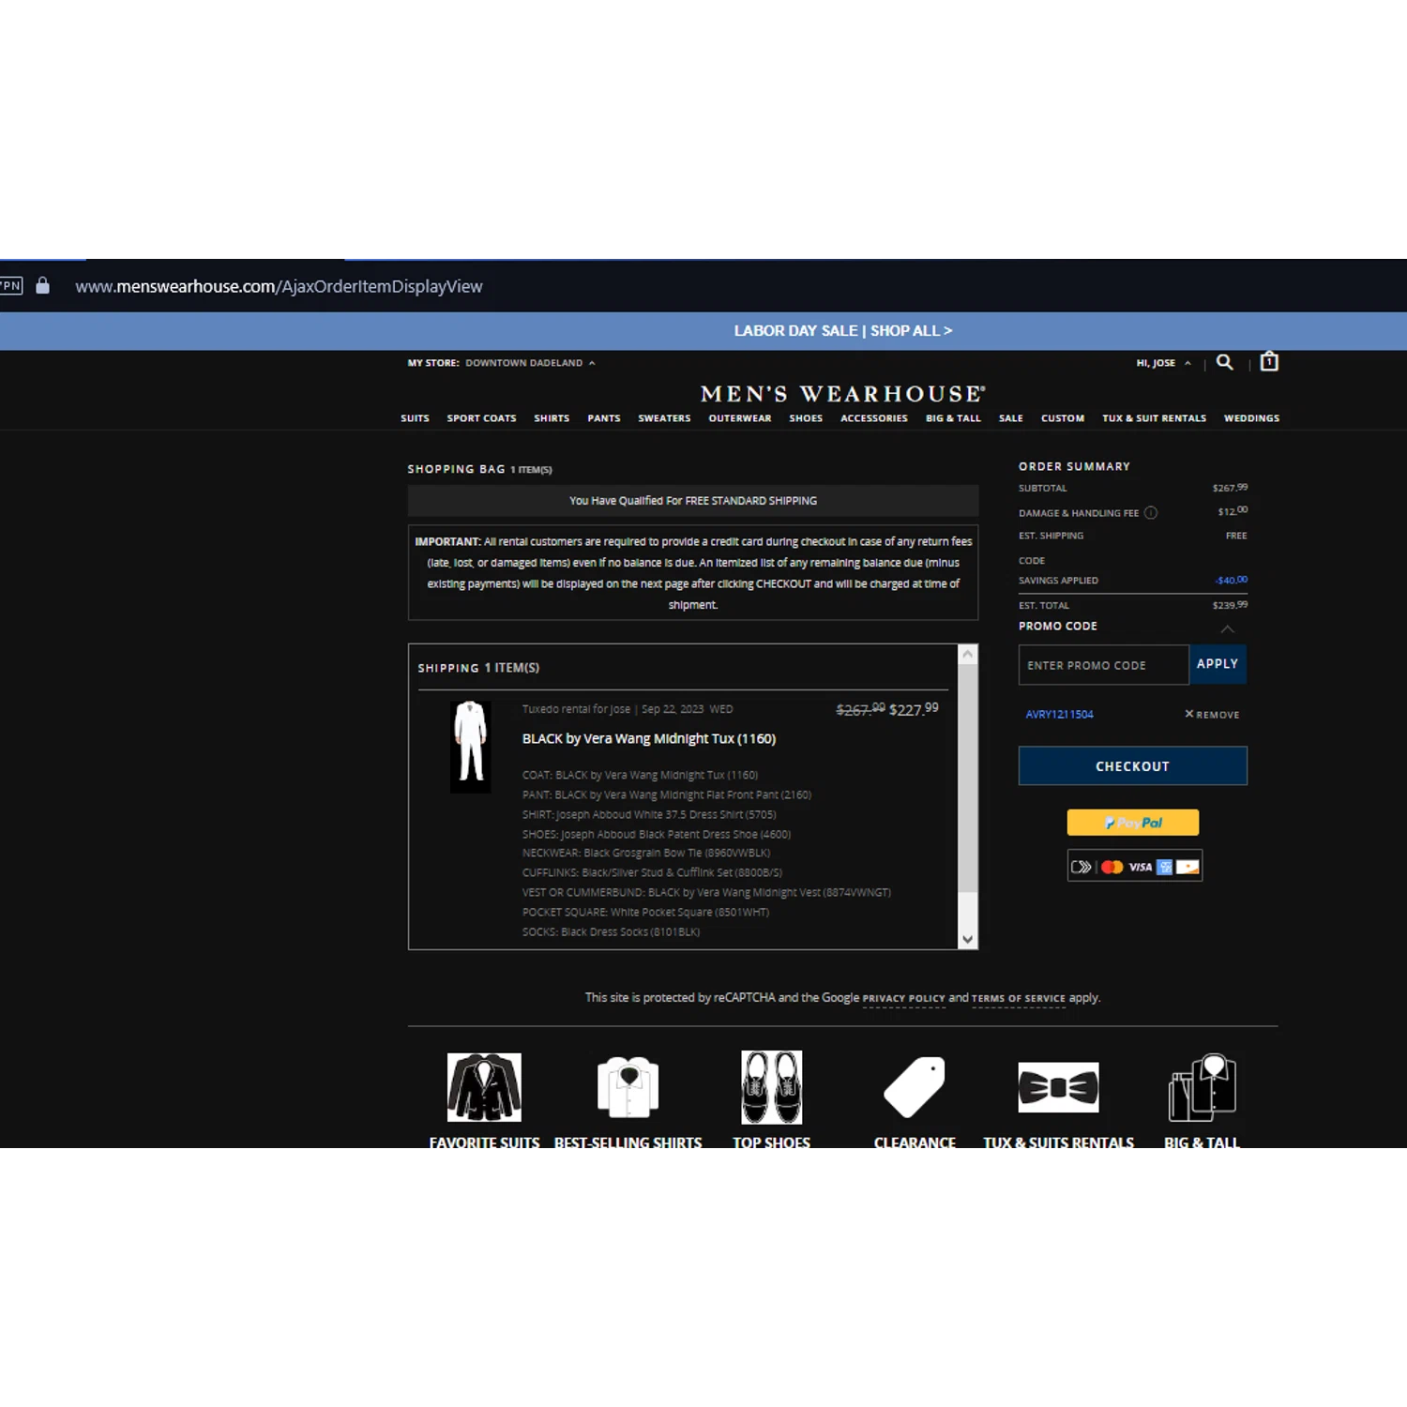The height and width of the screenshot is (1407, 1407).
Task: Click the bow tie rentals icon
Action: point(1058,1087)
